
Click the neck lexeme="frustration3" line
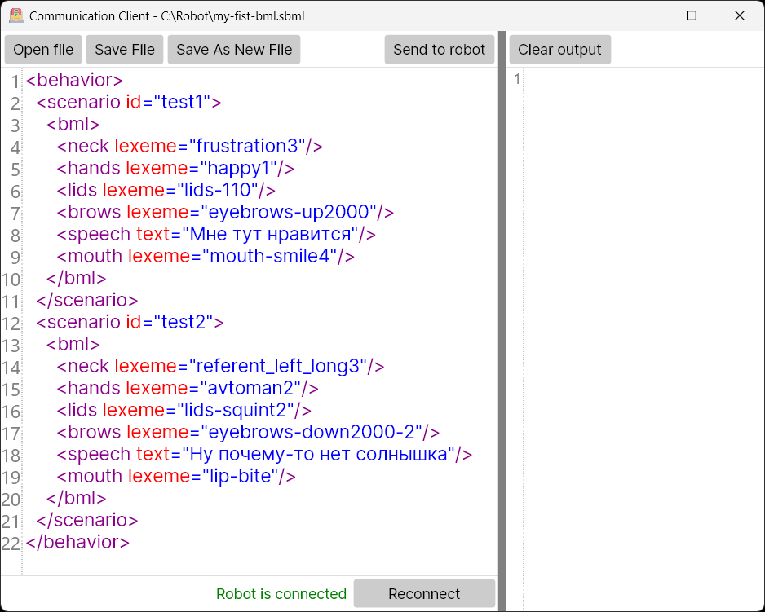coord(190,146)
